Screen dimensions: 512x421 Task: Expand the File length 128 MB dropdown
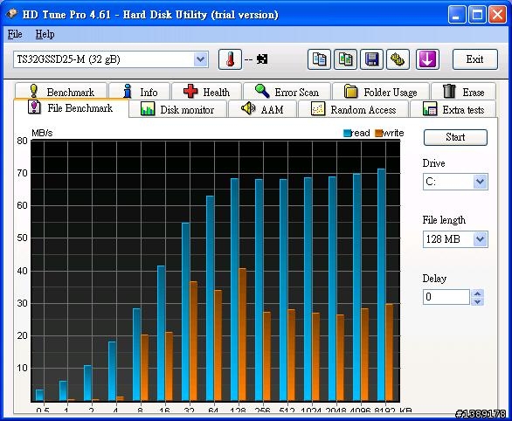(x=480, y=239)
